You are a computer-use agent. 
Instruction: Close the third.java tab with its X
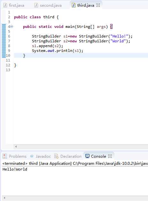[x=98, y=5]
